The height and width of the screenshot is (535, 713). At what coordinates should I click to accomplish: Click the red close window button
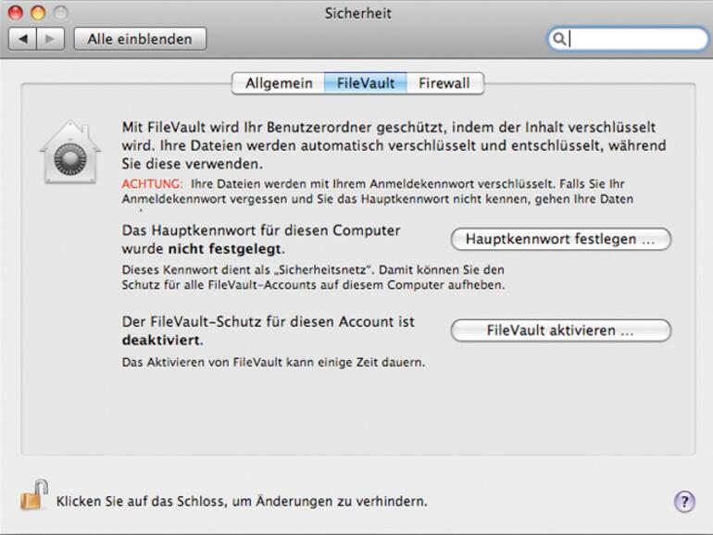(15, 13)
